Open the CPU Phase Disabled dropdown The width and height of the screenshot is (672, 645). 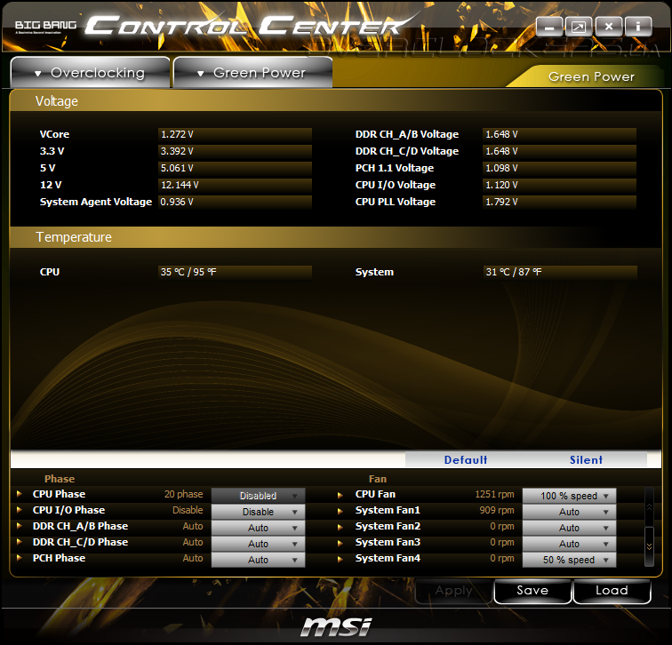pyautogui.click(x=258, y=496)
